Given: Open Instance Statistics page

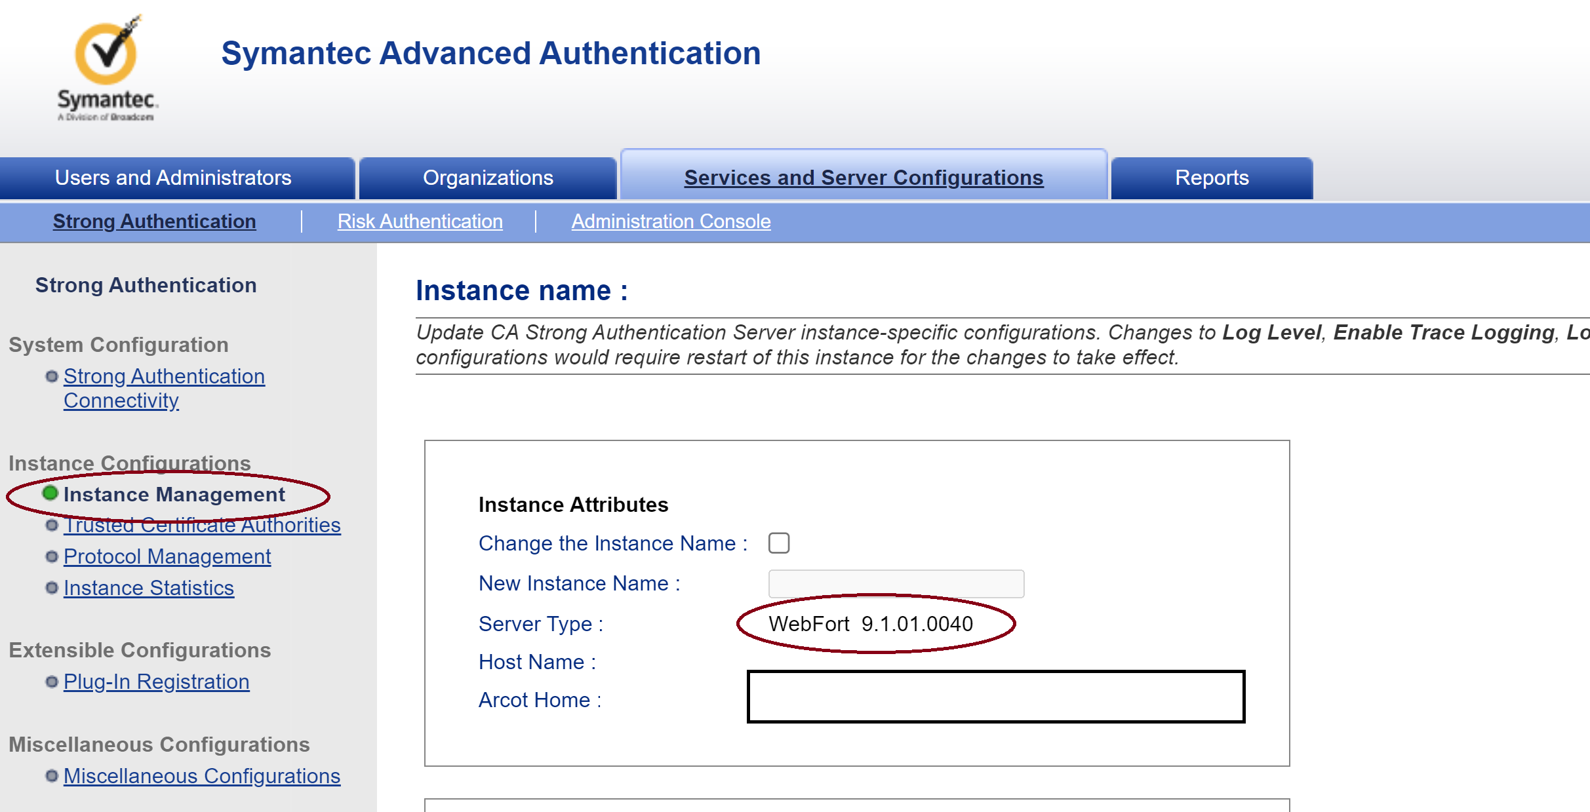Looking at the screenshot, I should point(149,588).
